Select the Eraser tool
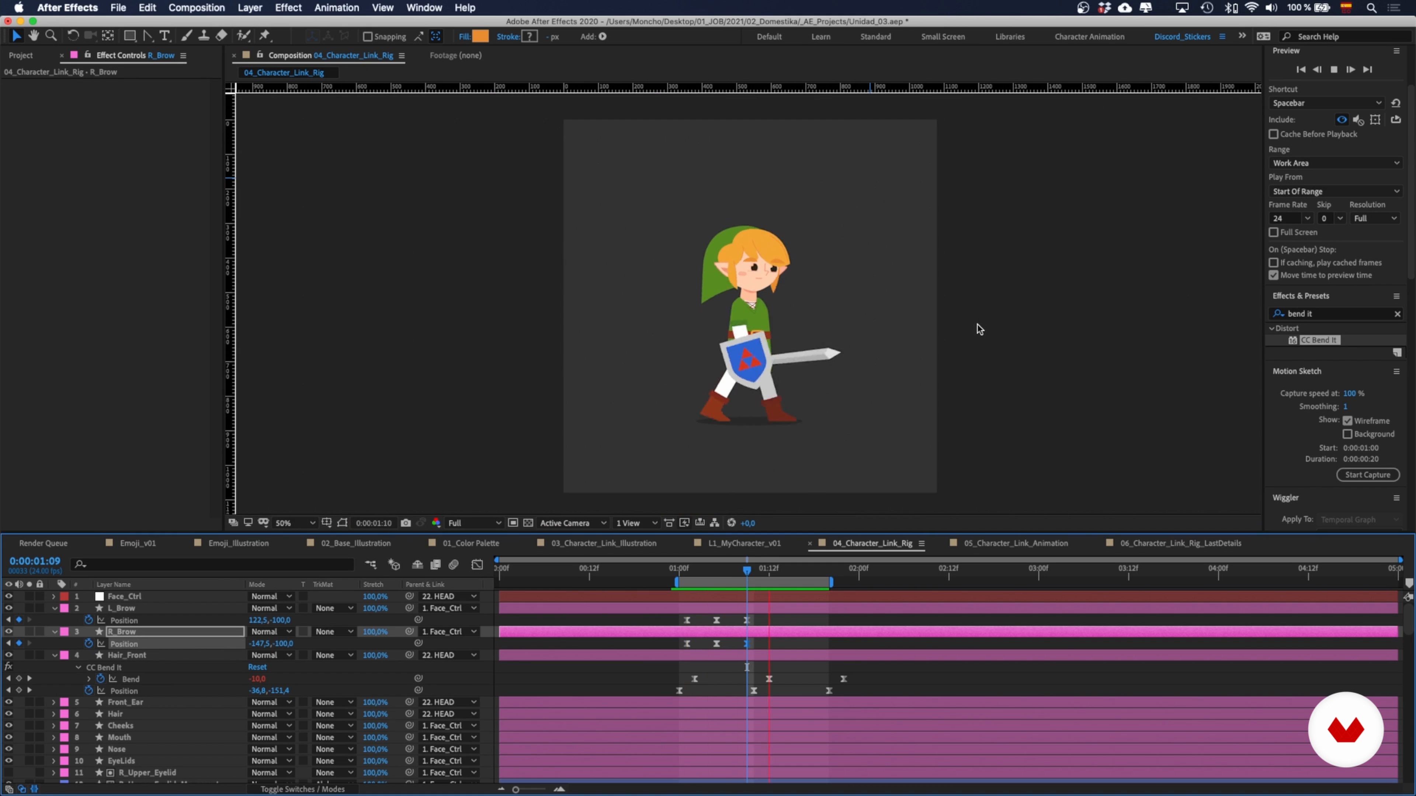1416x796 pixels. point(221,36)
